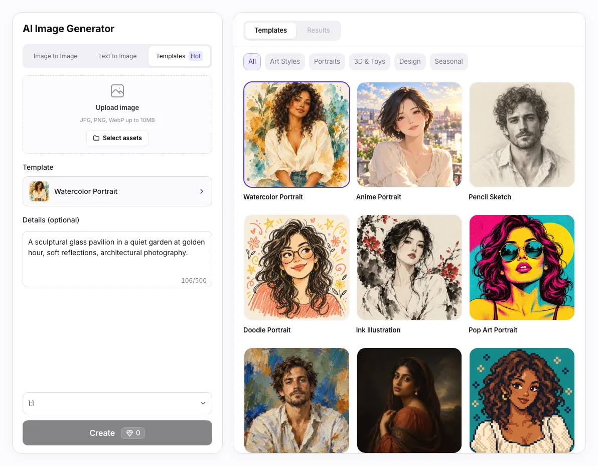Viewport: 598px width, 466px height.
Task: Open the Results tab
Action: click(x=318, y=30)
